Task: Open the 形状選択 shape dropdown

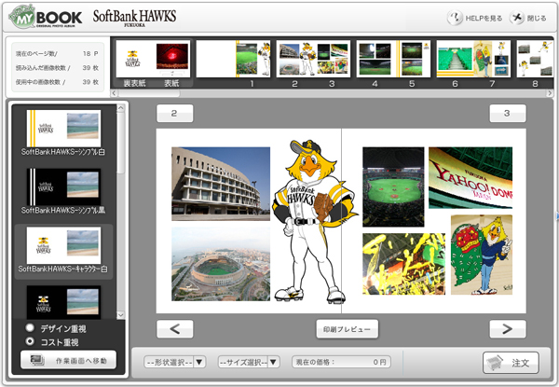Action: [174, 362]
